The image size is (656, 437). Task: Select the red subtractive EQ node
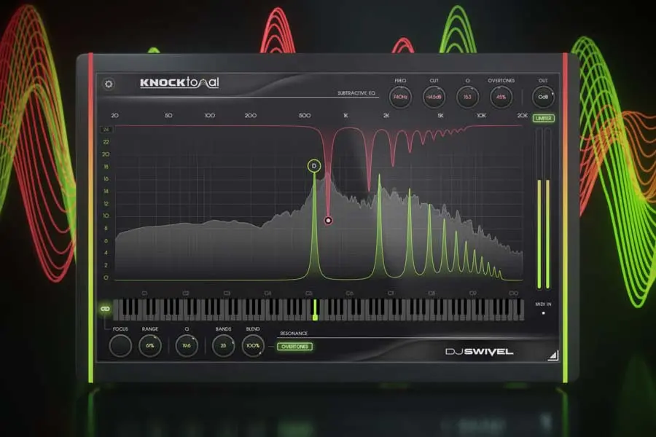[x=329, y=221]
